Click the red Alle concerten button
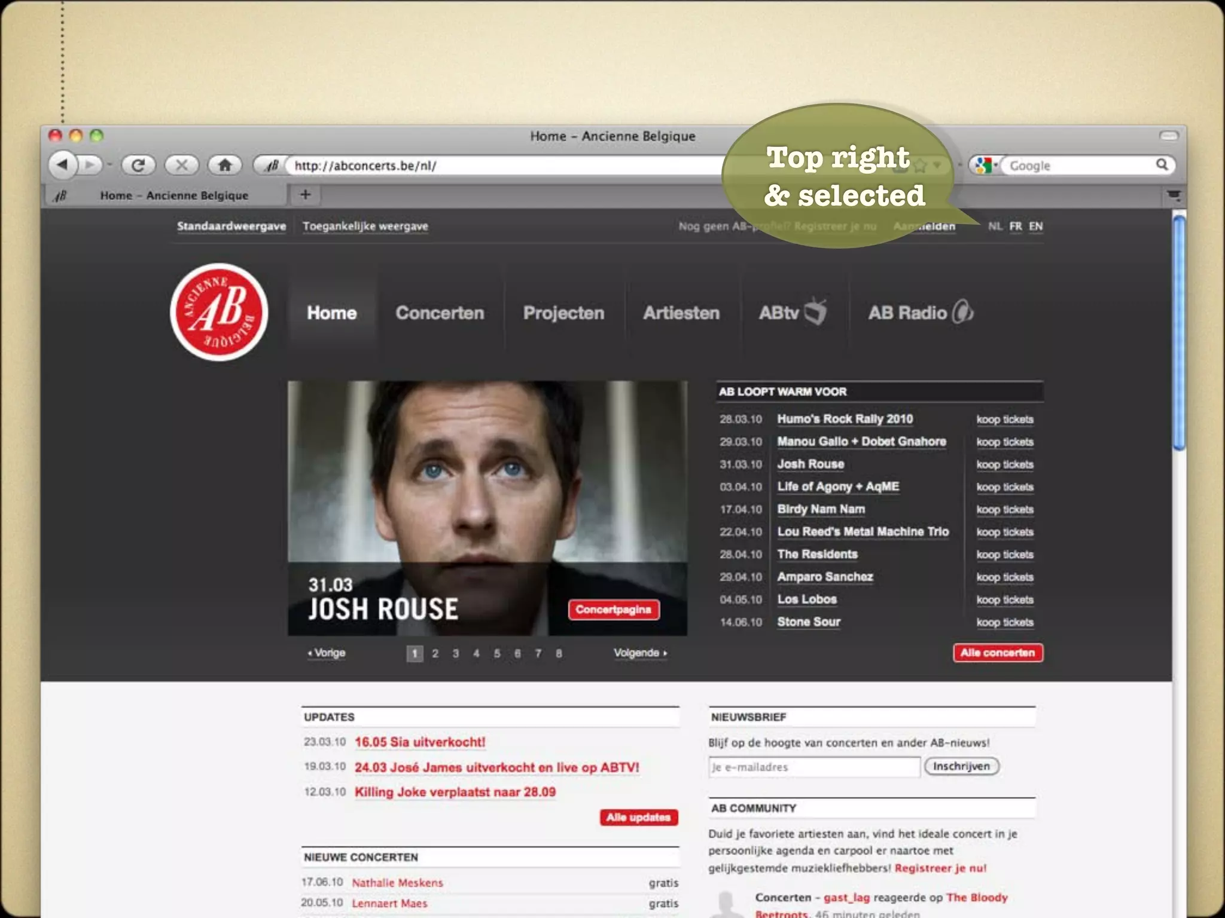 pyautogui.click(x=997, y=653)
